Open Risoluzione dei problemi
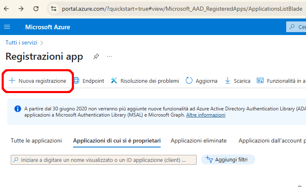 click(145, 81)
